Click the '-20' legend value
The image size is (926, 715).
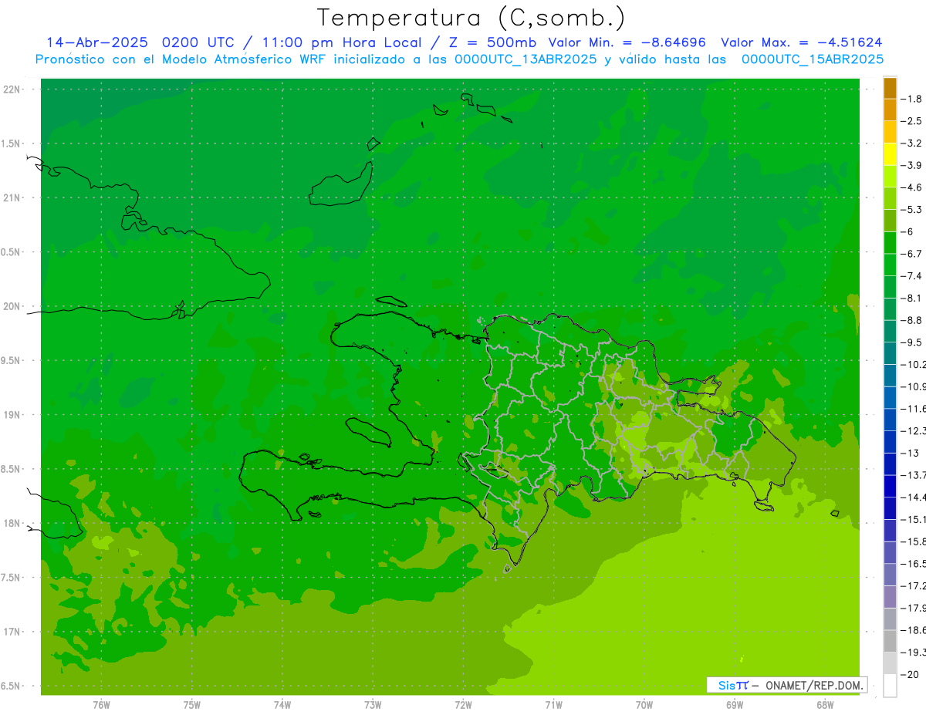click(911, 675)
